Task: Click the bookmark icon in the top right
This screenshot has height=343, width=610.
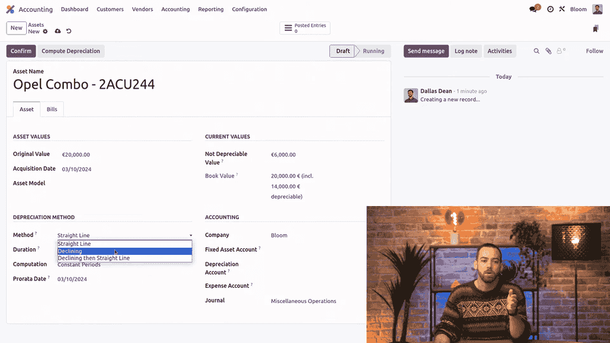Action: [x=596, y=29]
